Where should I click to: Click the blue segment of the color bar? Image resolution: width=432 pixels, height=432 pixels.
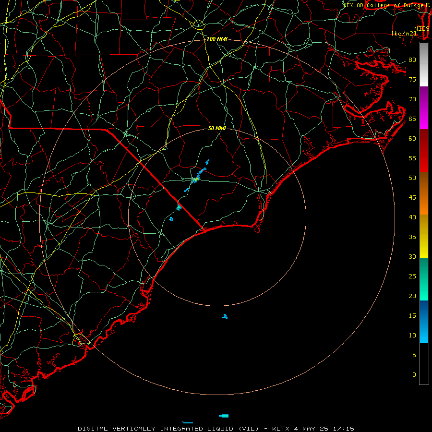tap(424, 322)
